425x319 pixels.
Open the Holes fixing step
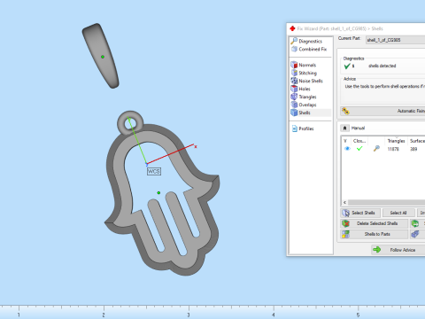coord(300,89)
